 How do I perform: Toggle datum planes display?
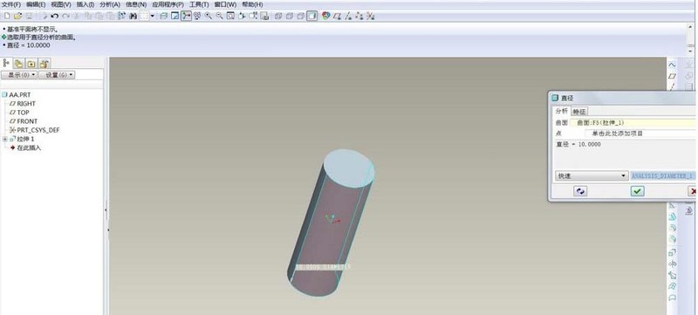coord(337,16)
